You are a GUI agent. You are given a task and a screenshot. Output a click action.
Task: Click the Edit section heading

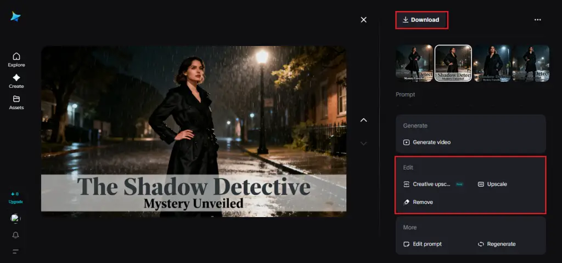(x=408, y=168)
